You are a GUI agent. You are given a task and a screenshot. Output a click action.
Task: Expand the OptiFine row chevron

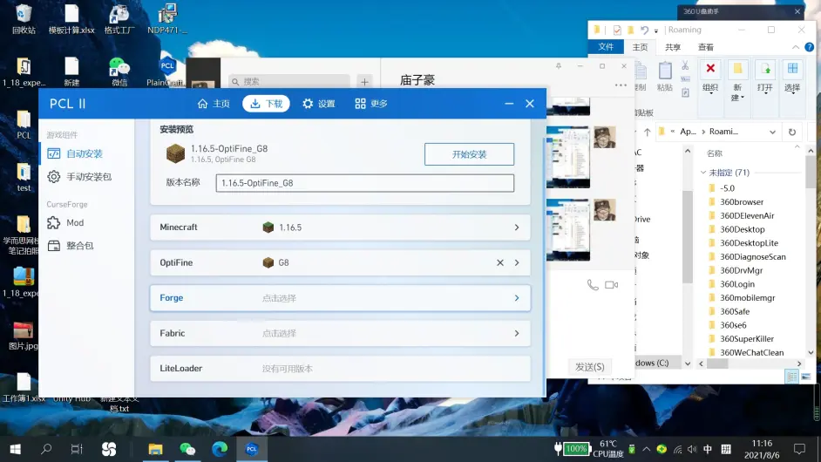[x=517, y=263]
